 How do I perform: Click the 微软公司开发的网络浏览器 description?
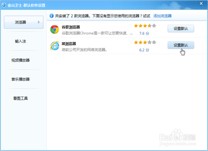[x=84, y=50]
